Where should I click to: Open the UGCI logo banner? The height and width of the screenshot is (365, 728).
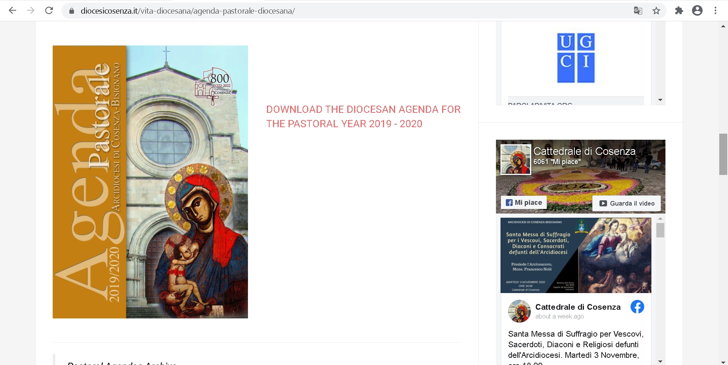[x=576, y=58]
